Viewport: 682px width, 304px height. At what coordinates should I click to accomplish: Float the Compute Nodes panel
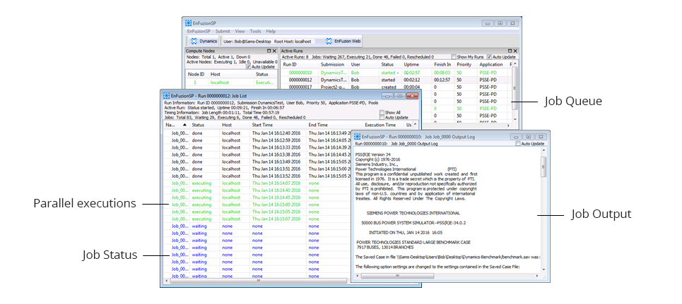269,51
